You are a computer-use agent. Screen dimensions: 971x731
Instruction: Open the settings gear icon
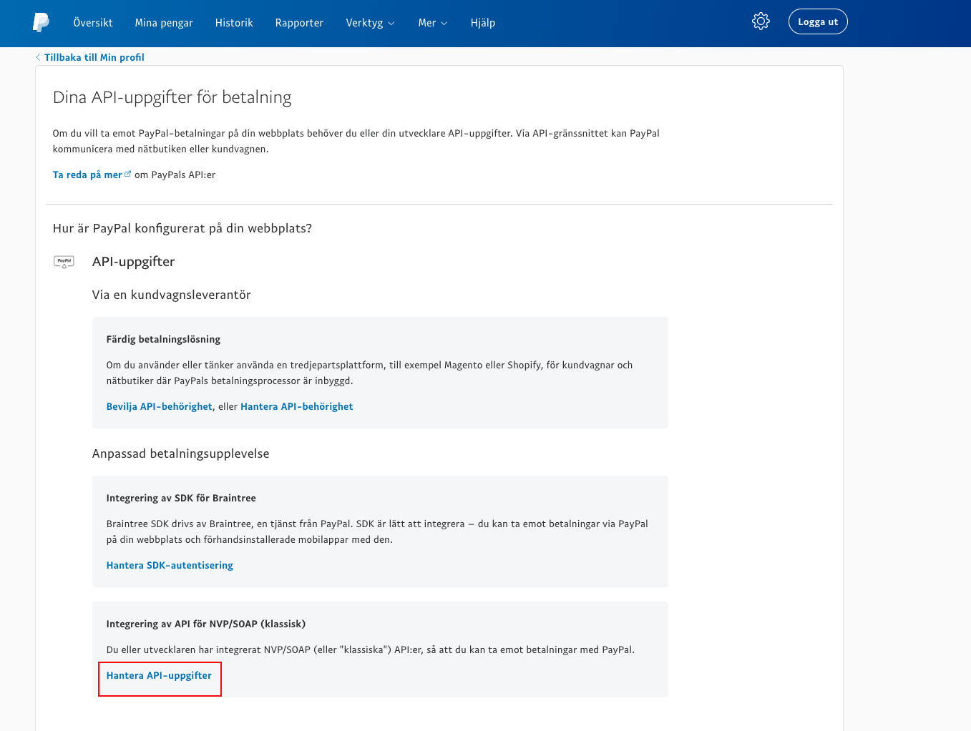761,21
